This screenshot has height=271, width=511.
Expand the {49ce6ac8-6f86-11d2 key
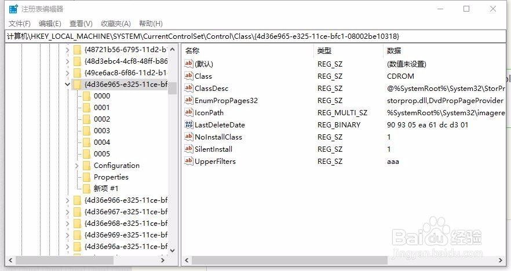pyautogui.click(x=67, y=73)
